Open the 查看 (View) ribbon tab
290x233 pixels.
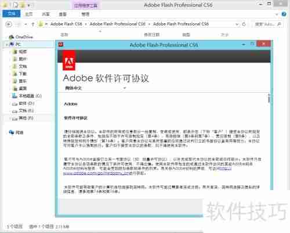coord(63,14)
